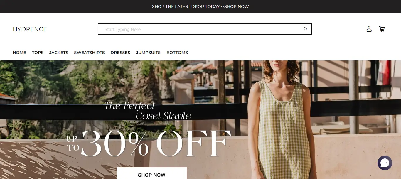Click the search magnifier icon
The width and height of the screenshot is (401, 179).
coord(305,29)
